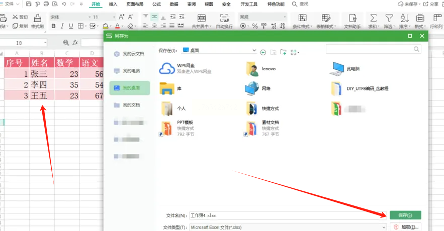Open the WPS网盘 cloud drive item
Image resolution: width=444 pixels, height=231 pixels.
[185, 68]
